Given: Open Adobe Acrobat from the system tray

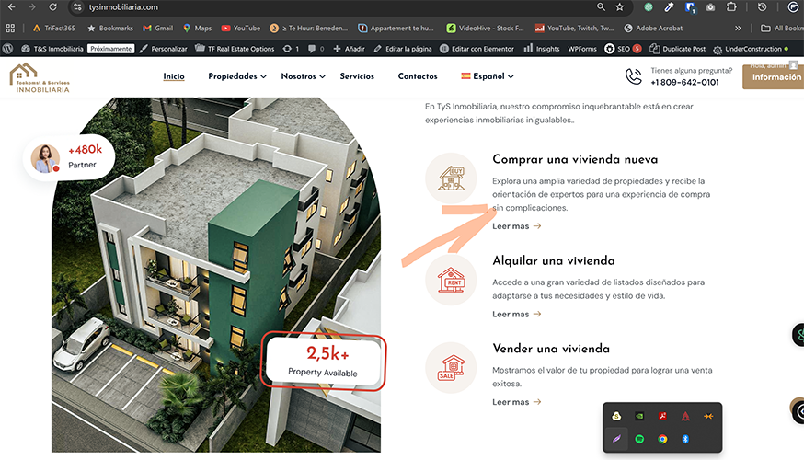Looking at the screenshot, I should [662, 416].
